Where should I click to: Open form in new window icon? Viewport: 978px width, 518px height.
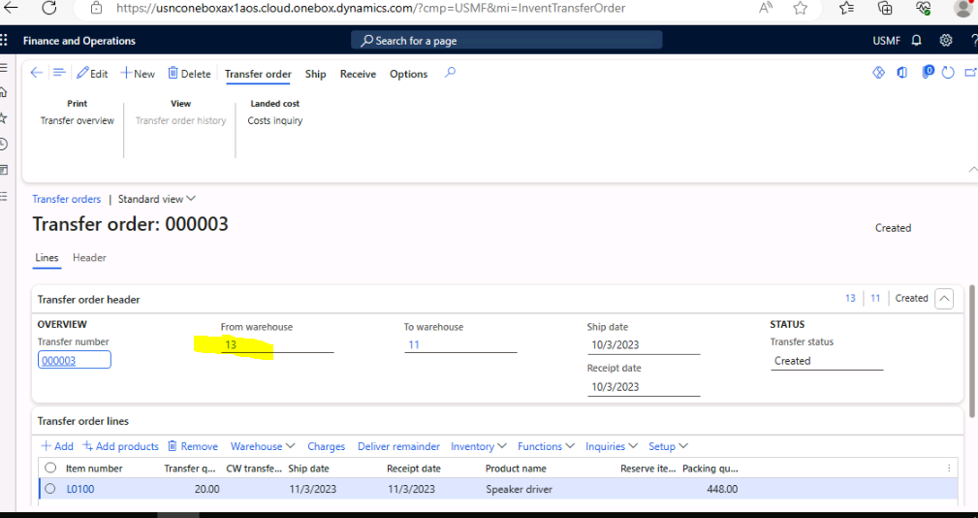970,73
